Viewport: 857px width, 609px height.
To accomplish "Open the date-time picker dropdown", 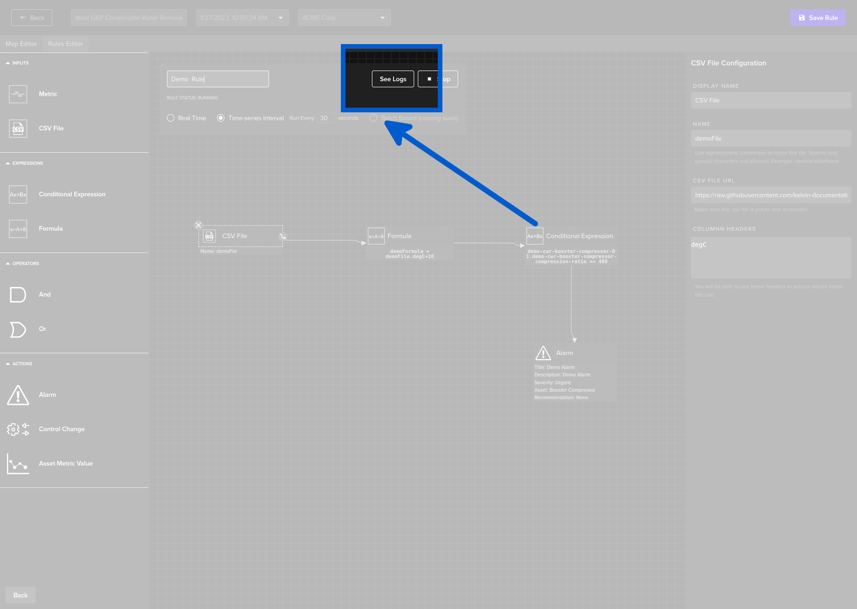I will pyautogui.click(x=280, y=17).
